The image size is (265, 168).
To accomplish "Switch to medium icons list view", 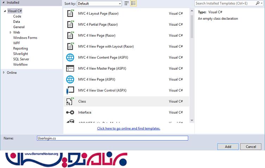I will tap(133, 4).
